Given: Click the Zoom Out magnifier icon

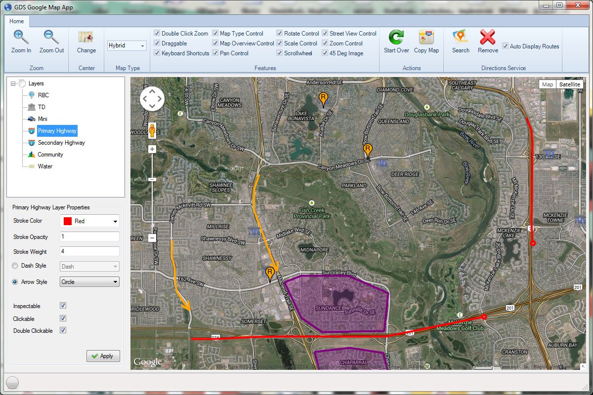Looking at the screenshot, I should (x=51, y=37).
